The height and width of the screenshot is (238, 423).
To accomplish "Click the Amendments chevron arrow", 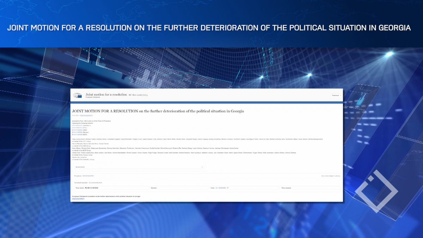I will tap(202, 167).
